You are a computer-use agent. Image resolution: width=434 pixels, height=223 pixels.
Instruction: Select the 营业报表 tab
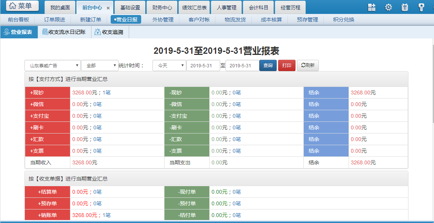(x=19, y=32)
